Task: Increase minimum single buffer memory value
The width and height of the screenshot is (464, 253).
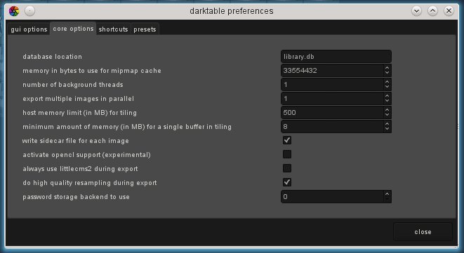Action: (x=387, y=124)
